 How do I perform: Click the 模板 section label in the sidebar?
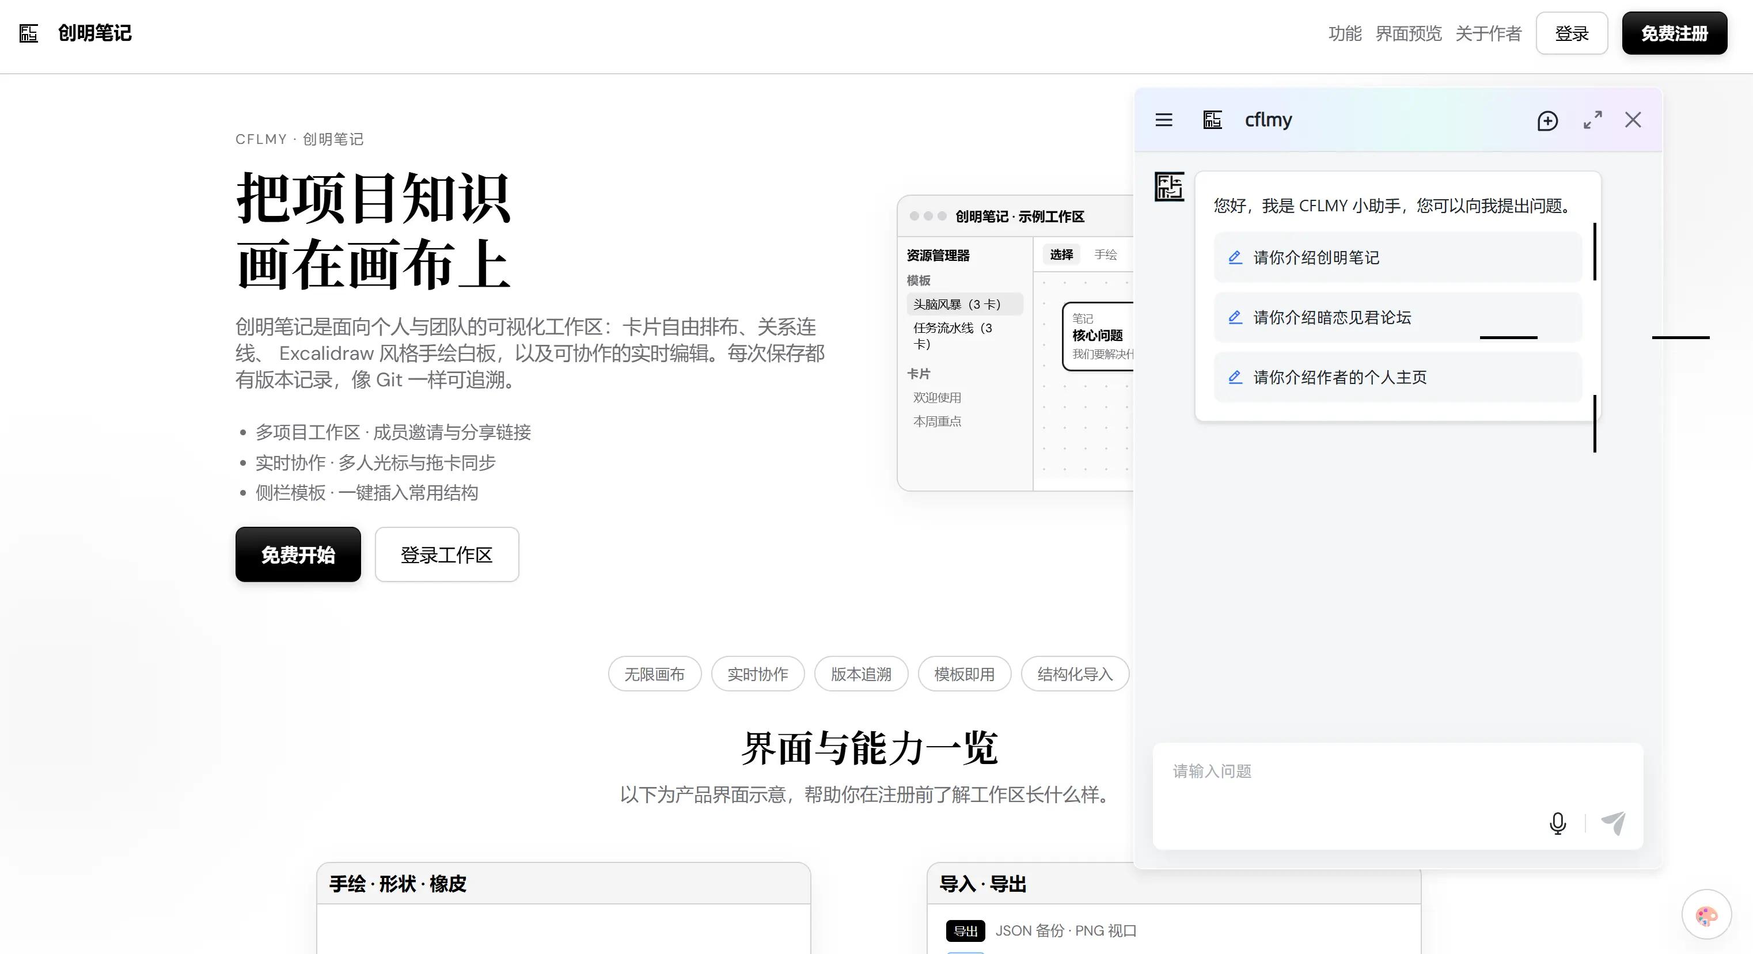918,280
